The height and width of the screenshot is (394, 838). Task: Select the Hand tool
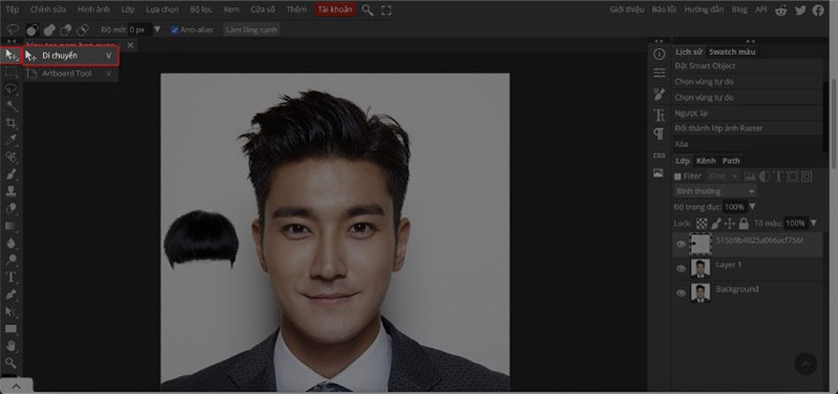(x=11, y=345)
